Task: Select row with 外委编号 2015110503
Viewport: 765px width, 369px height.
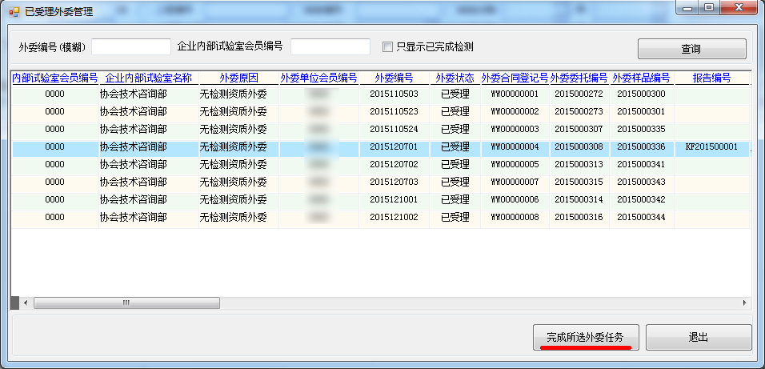Action: click(x=394, y=94)
